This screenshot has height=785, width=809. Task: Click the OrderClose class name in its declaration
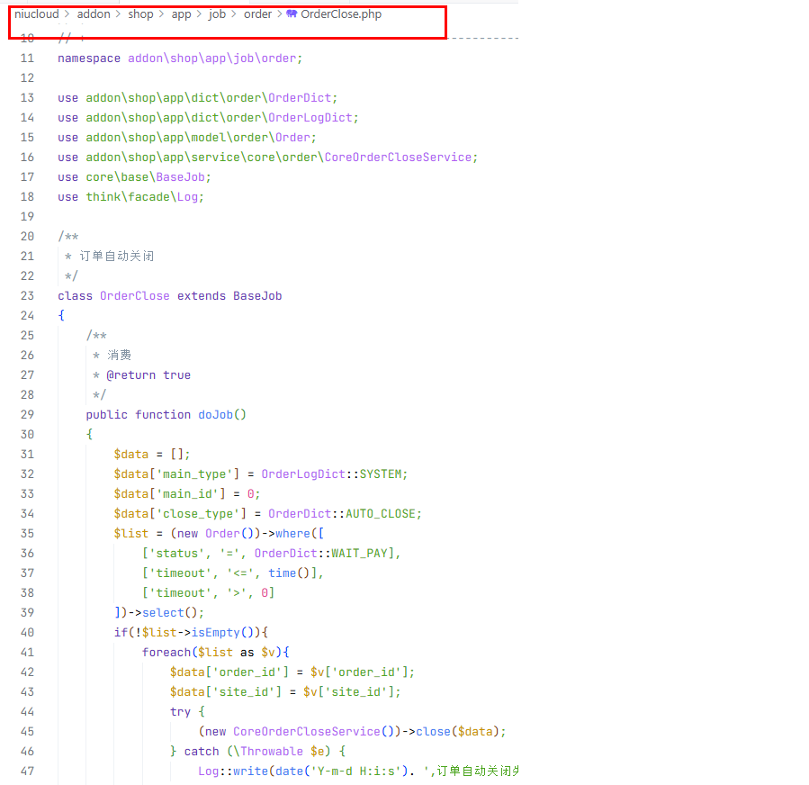click(134, 295)
